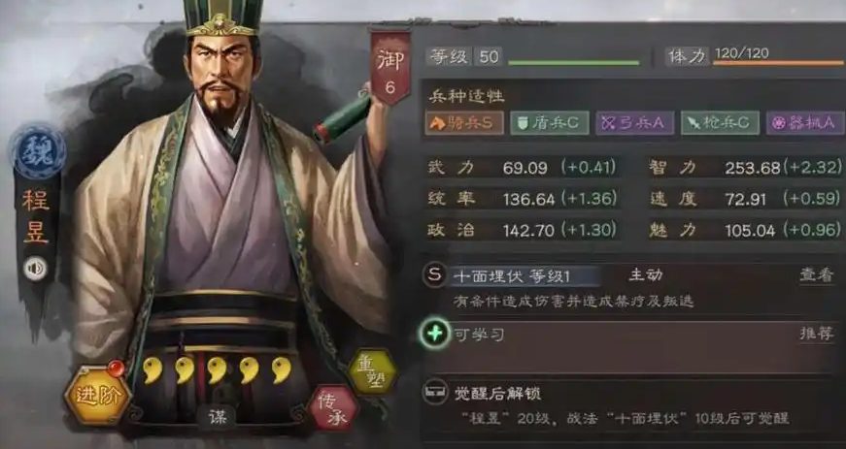The width and height of the screenshot is (846, 449).
Task: Click the locked awakening slot icon
Action: pyautogui.click(x=434, y=393)
